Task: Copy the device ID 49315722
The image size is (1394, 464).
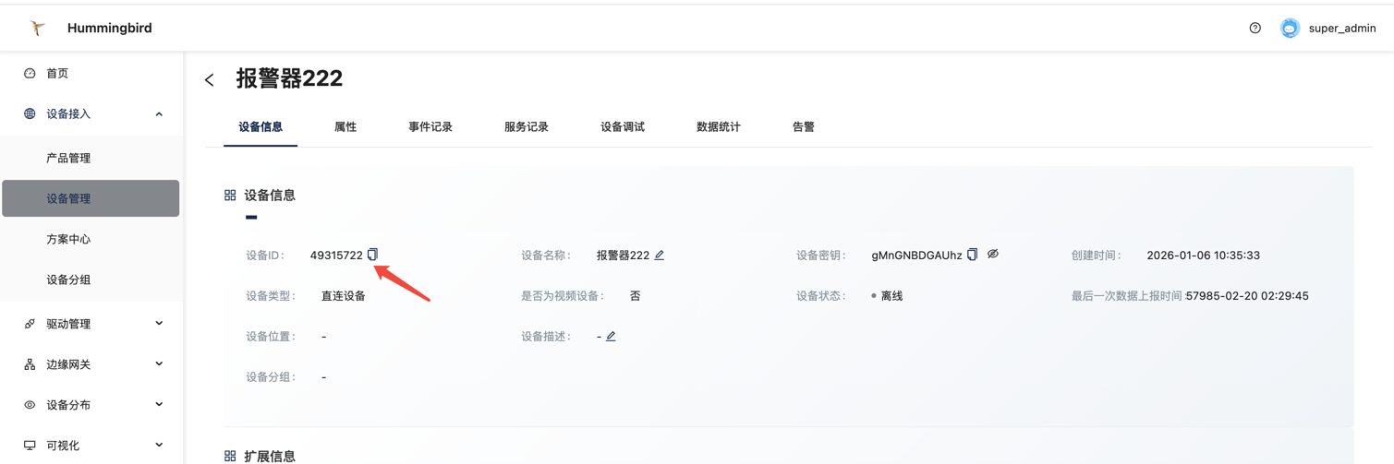Action: coord(372,255)
